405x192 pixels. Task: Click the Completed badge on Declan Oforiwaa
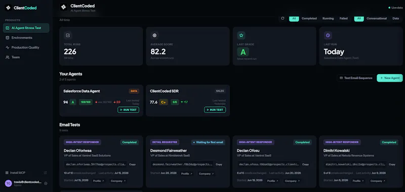[130, 142]
